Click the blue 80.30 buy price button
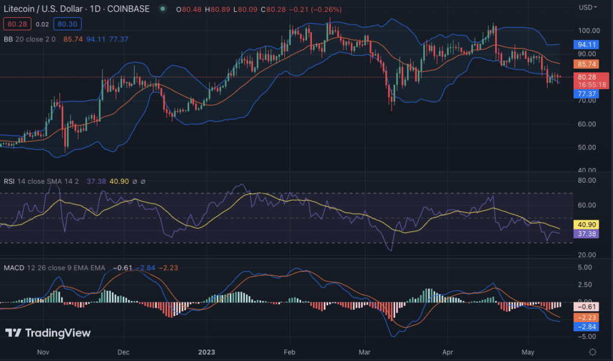Viewport: 613px width, 361px height. (67, 24)
